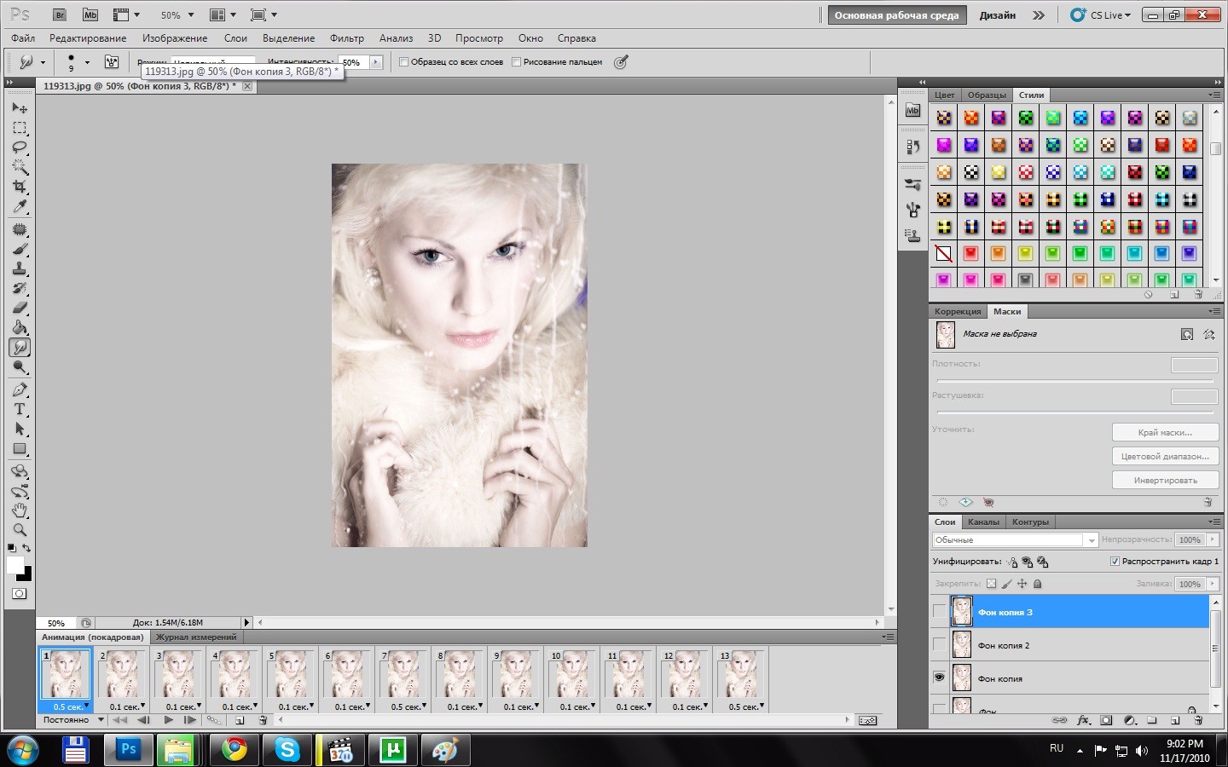
Task: Select the Path Selection arrow tool
Action: 20,429
